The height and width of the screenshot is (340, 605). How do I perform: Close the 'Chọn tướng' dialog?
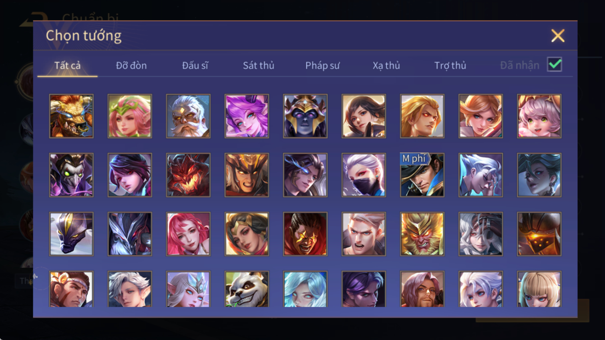558,36
